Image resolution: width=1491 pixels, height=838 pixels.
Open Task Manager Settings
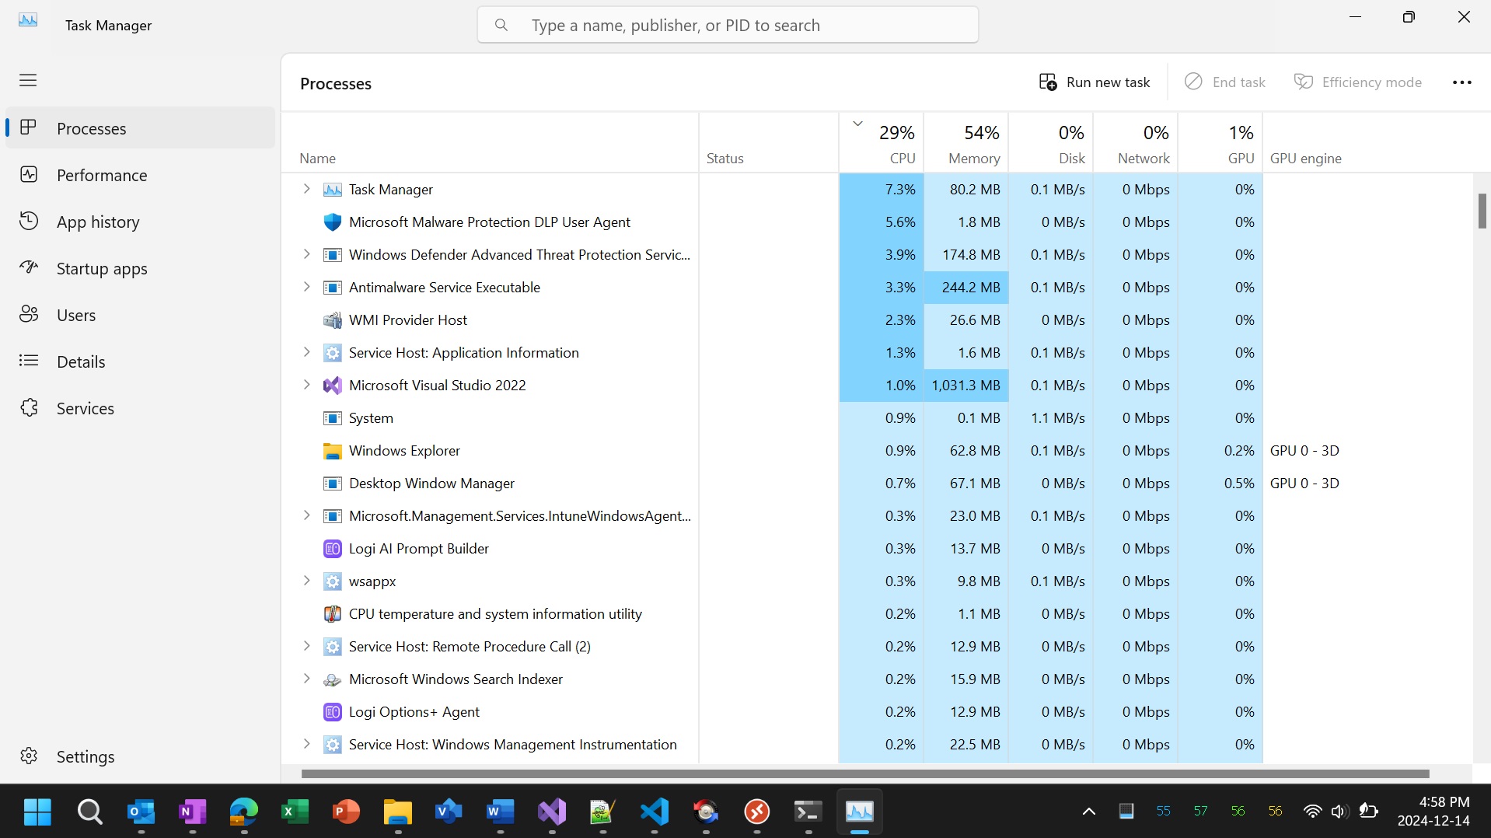tap(140, 756)
